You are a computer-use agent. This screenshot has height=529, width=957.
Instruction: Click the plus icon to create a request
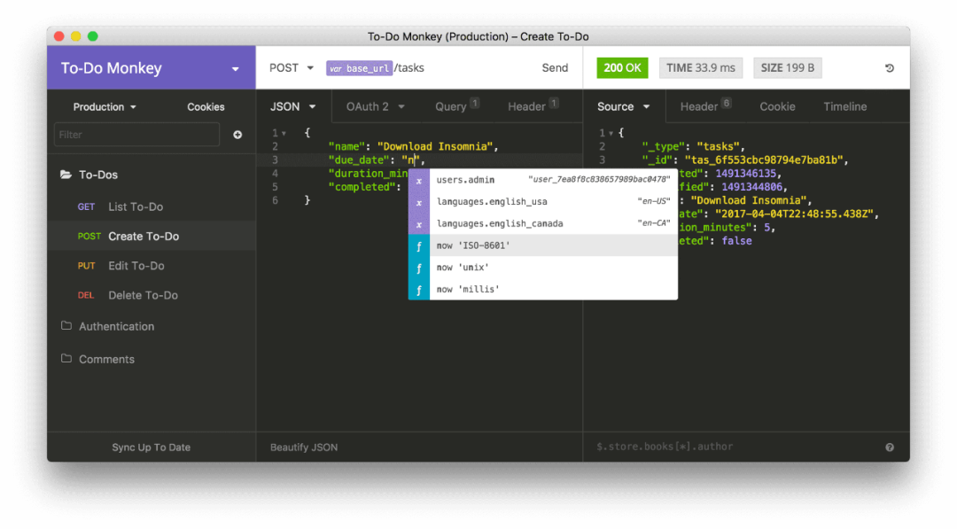point(237,134)
